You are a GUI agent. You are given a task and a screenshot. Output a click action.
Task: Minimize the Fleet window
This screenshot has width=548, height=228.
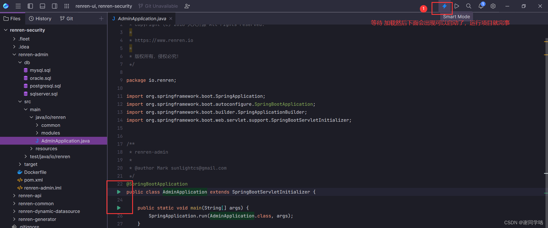[507, 6]
